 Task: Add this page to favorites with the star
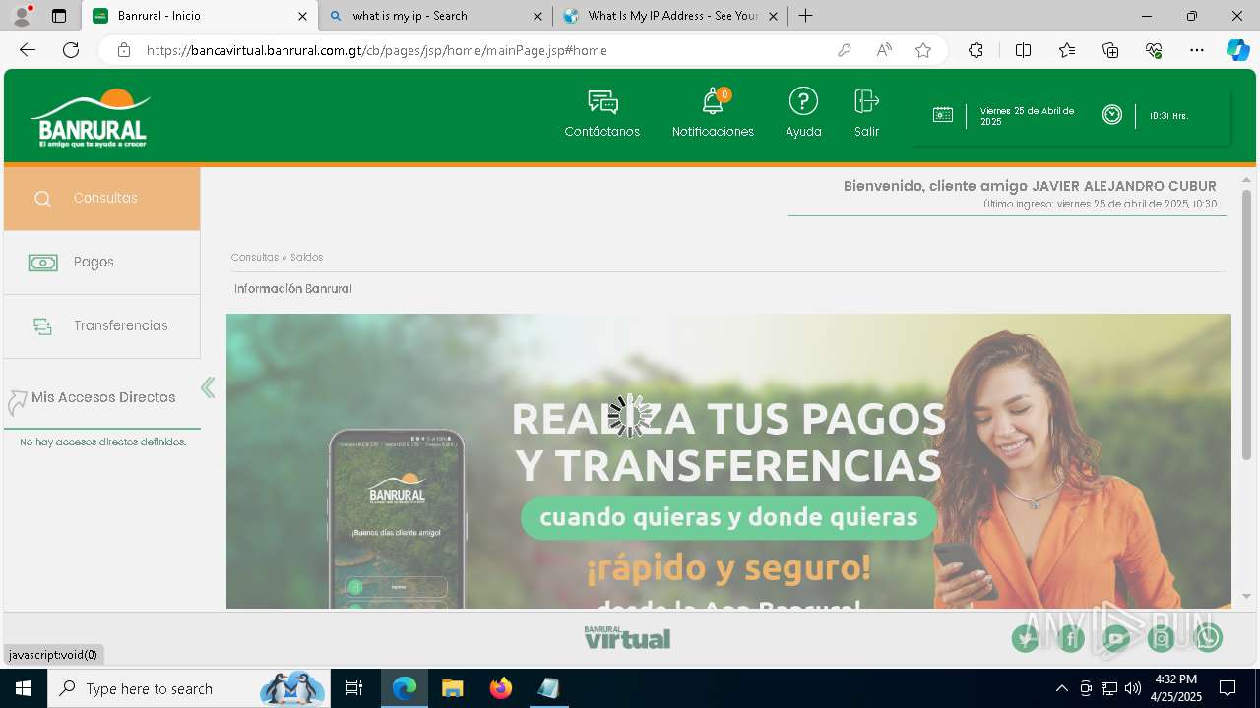923,50
